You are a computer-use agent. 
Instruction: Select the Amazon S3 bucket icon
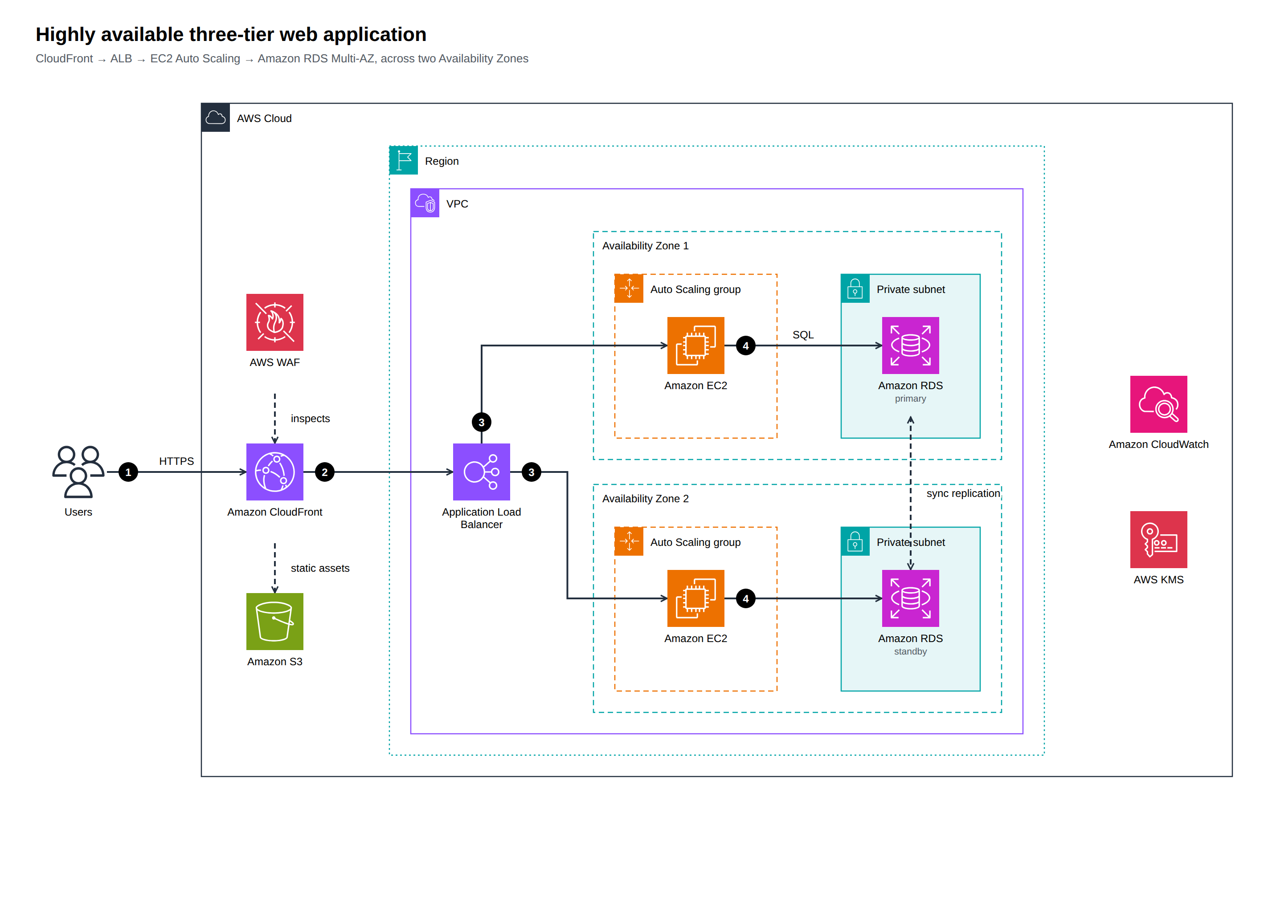[274, 621]
